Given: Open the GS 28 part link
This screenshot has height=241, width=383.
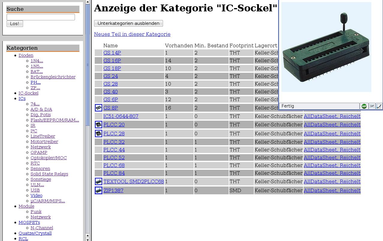Looking at the screenshot, I should tap(111, 84).
